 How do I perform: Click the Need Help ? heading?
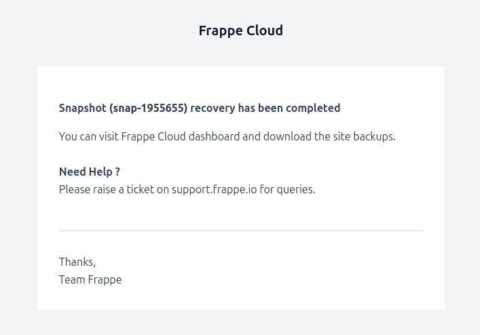tap(90, 172)
